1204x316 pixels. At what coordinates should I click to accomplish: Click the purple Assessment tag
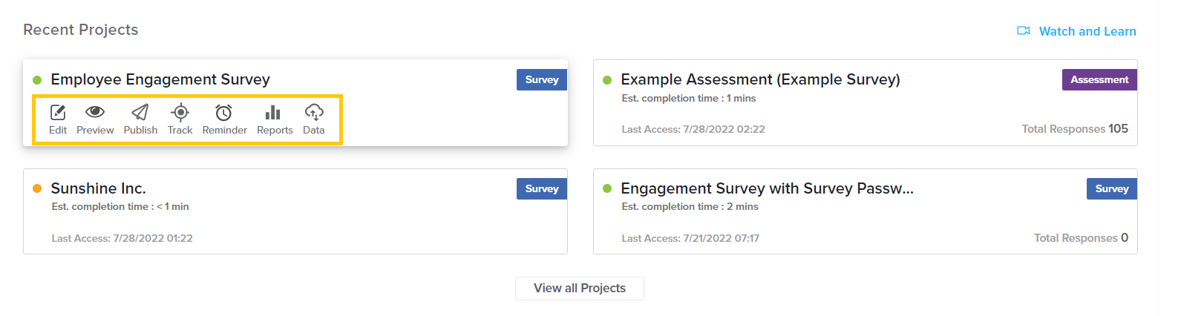[x=1099, y=79]
